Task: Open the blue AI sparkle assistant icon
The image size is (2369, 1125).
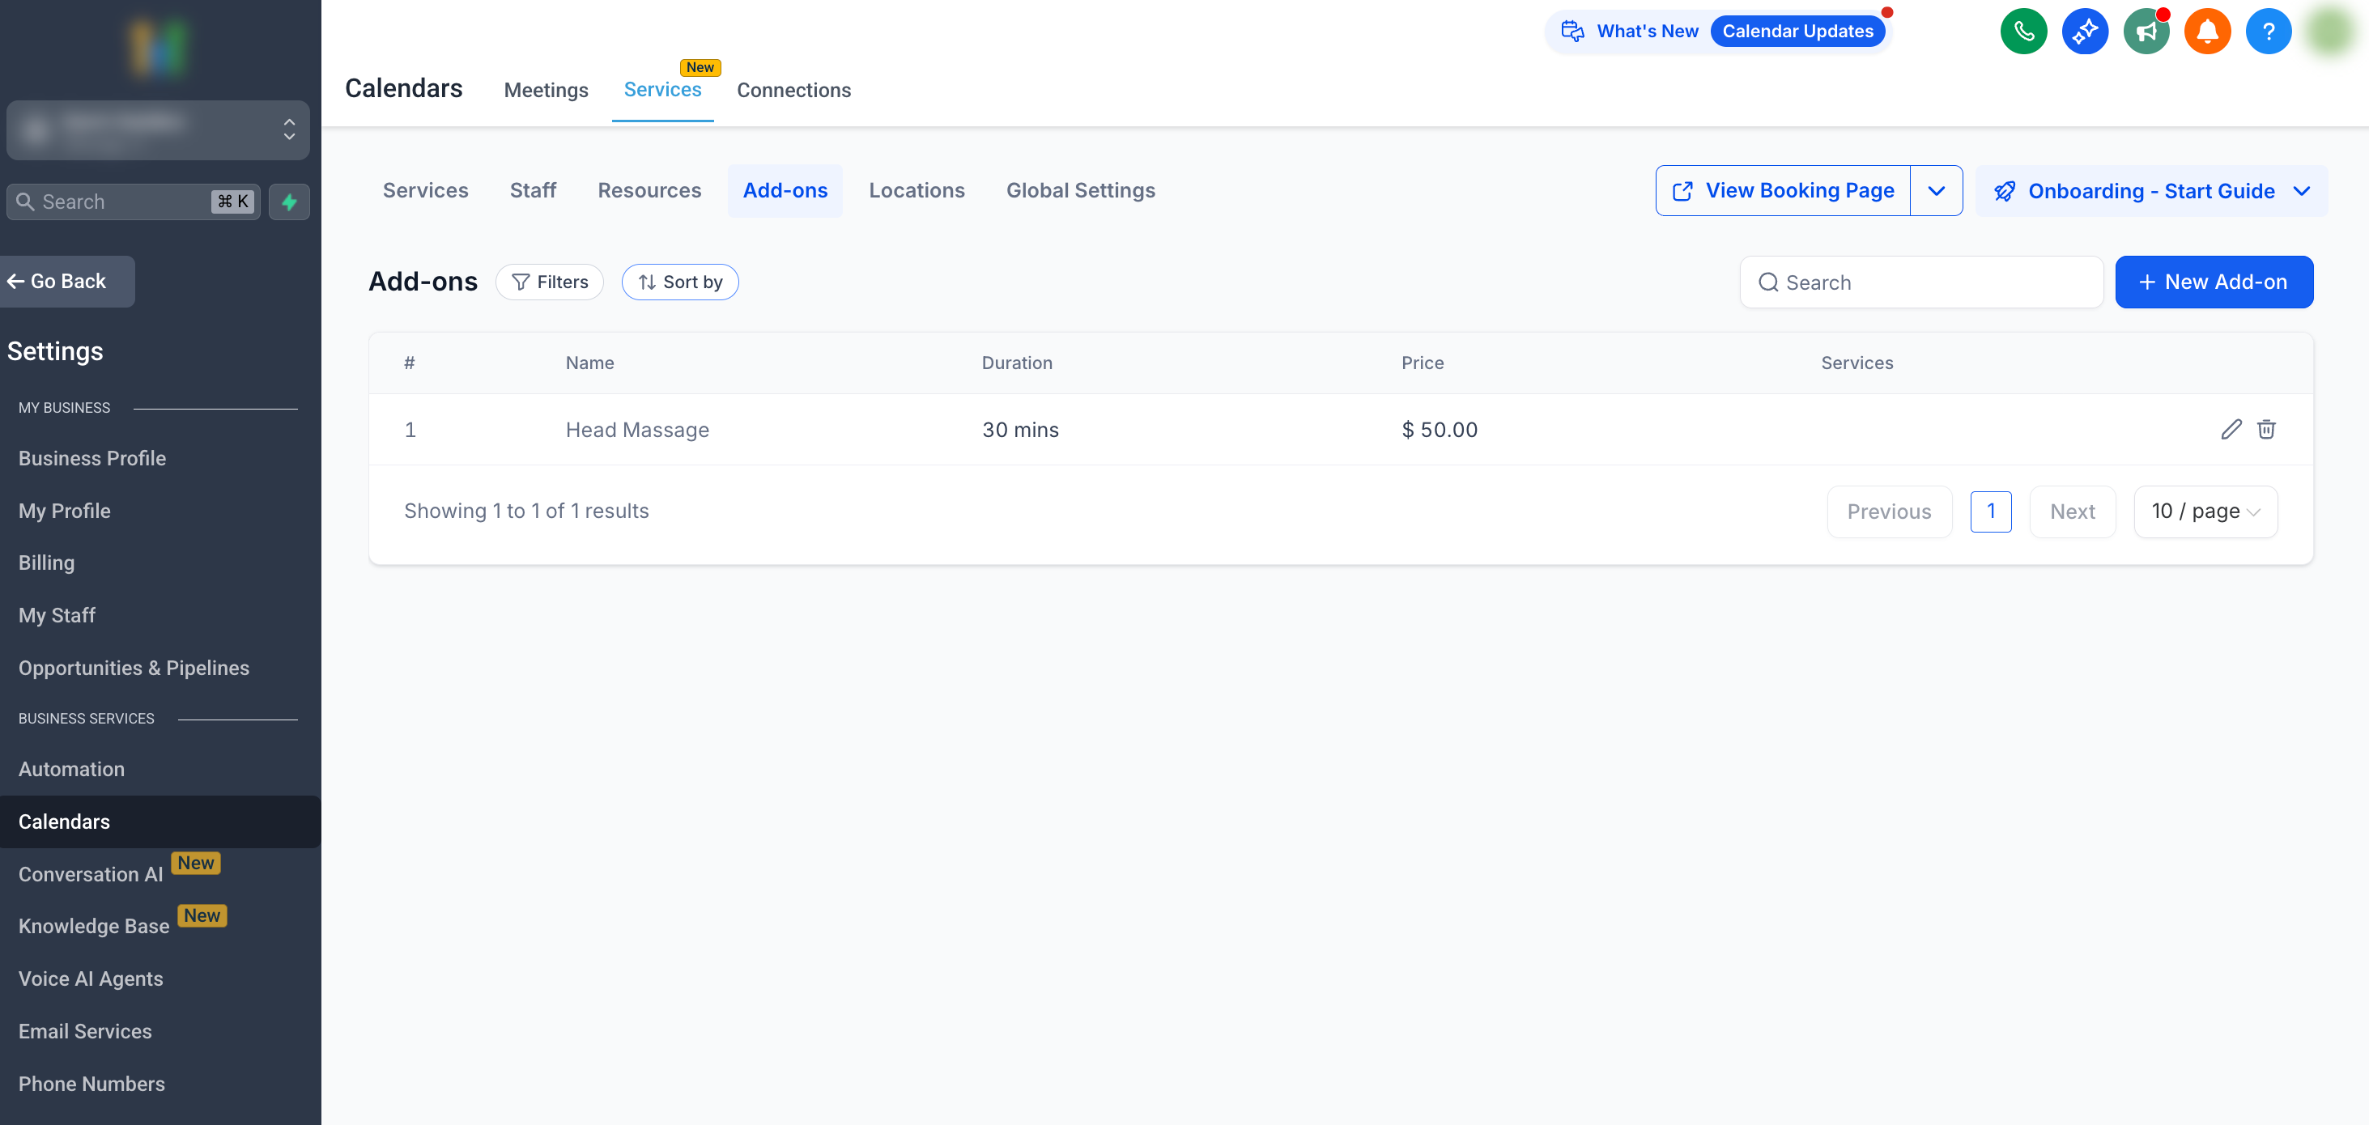Action: pyautogui.click(x=2085, y=32)
